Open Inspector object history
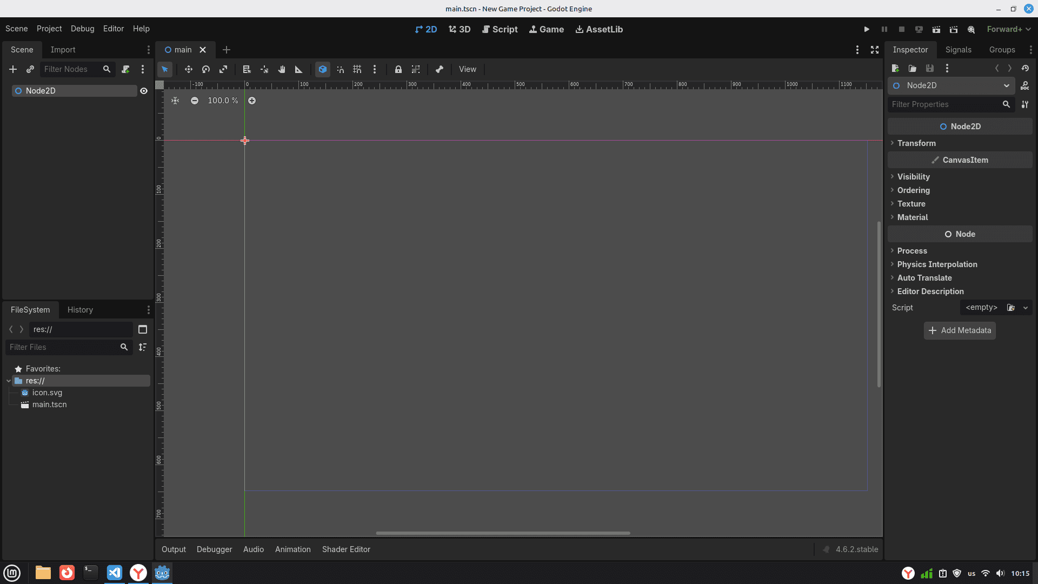The height and width of the screenshot is (584, 1038). [x=1025, y=68]
